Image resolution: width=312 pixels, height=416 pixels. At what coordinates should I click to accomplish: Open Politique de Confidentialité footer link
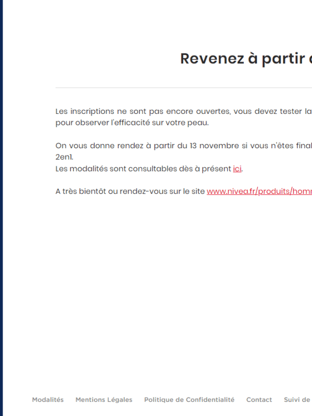pos(189,400)
